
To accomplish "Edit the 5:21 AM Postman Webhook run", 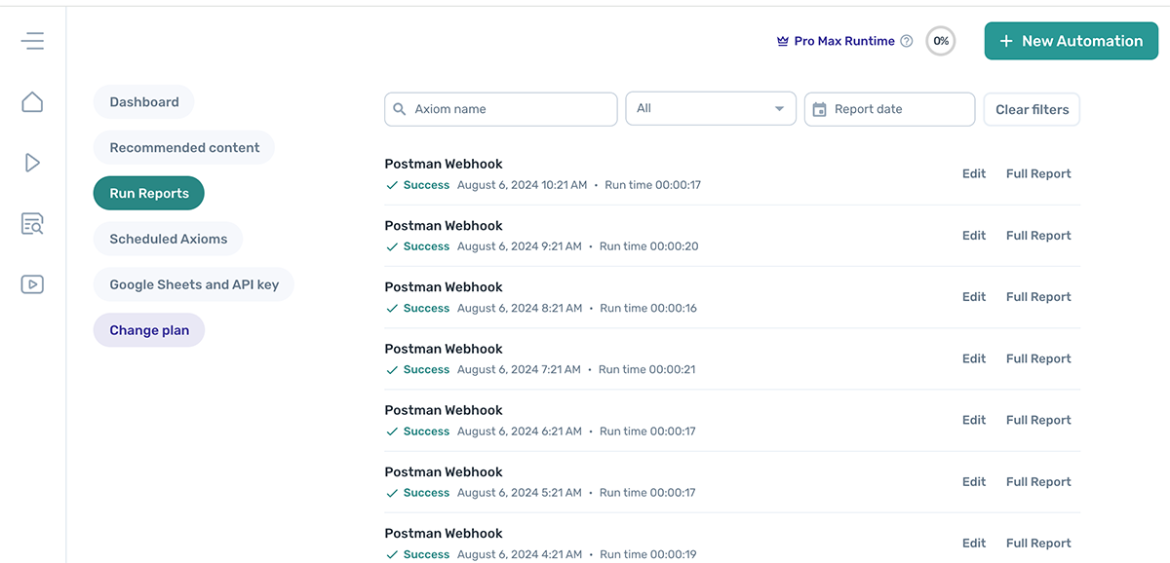I will pos(974,482).
